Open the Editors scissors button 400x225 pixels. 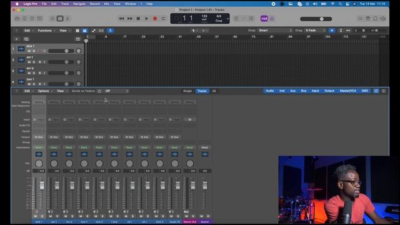tap(67, 19)
